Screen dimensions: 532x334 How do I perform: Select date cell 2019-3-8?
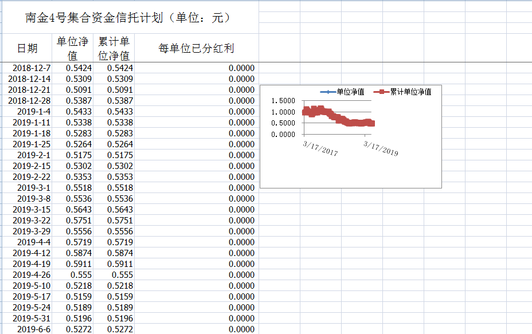27,198
